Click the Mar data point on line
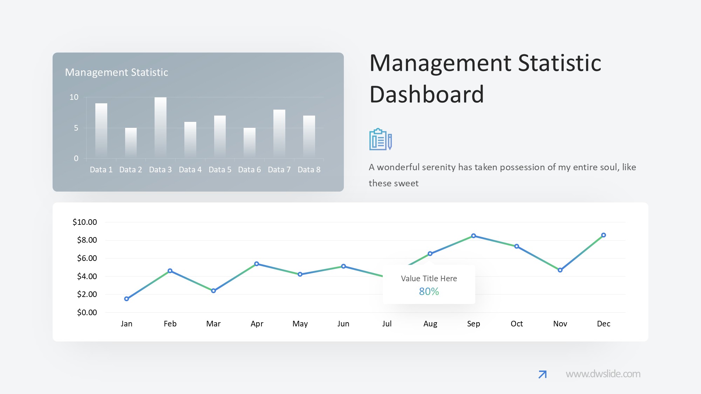The height and width of the screenshot is (394, 701). tap(213, 291)
